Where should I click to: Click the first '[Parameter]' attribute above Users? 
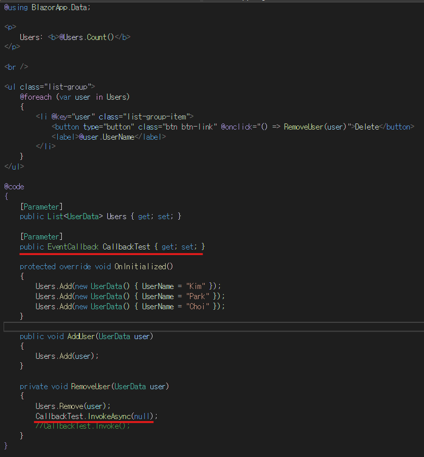41,206
